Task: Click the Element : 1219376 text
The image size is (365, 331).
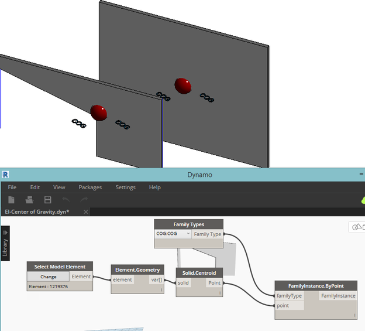Action: coord(48,286)
